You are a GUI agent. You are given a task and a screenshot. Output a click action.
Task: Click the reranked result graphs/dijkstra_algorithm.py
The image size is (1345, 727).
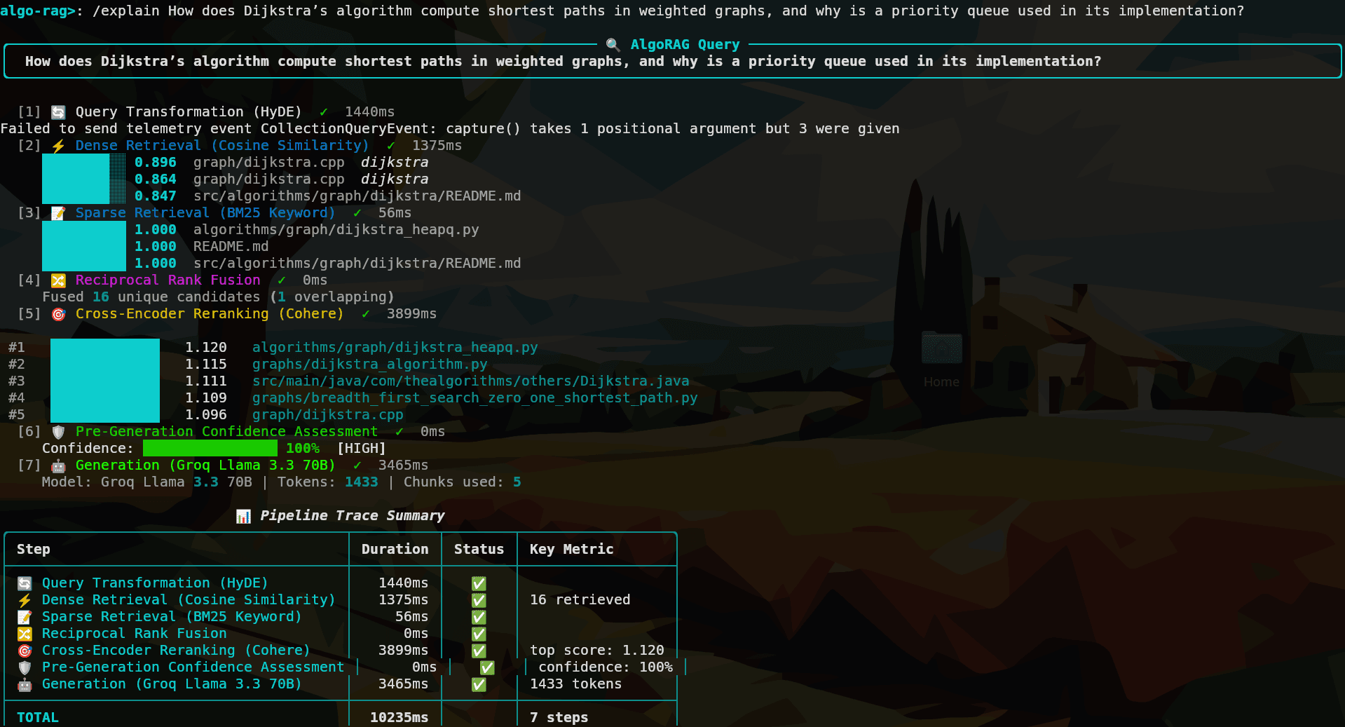coord(369,365)
